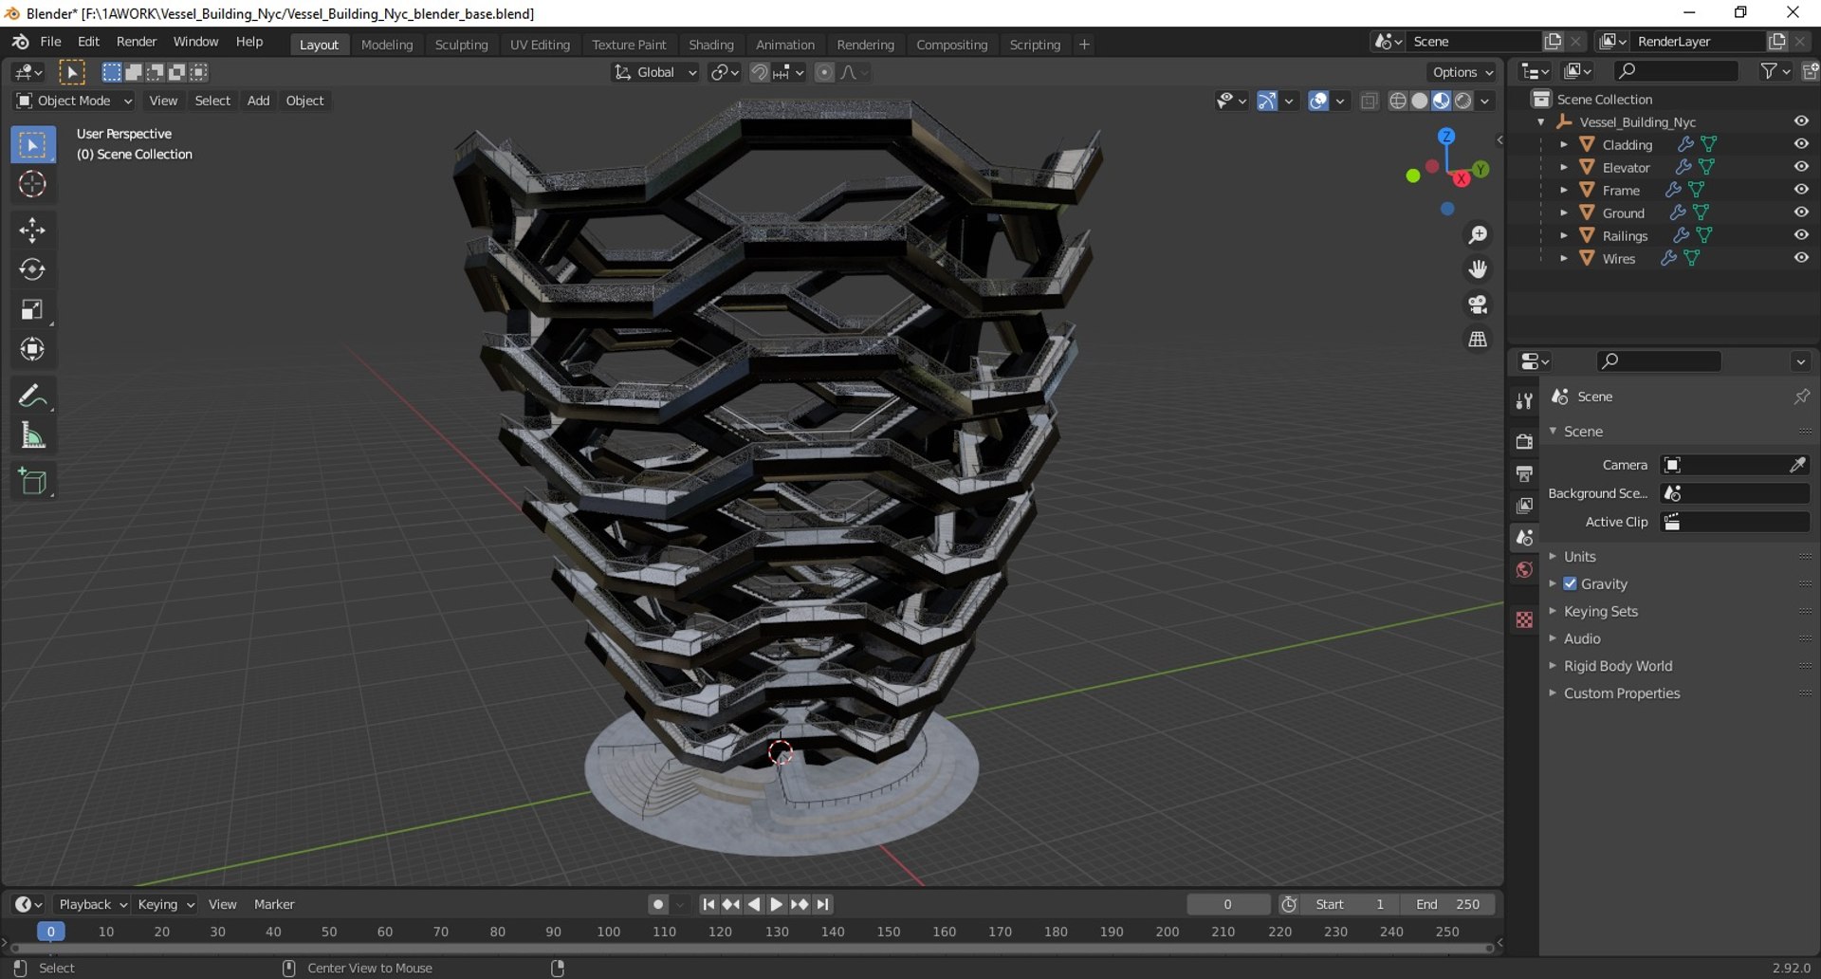The width and height of the screenshot is (1821, 979).
Task: Switch orthographic/perspective grid icon
Action: point(1478,340)
